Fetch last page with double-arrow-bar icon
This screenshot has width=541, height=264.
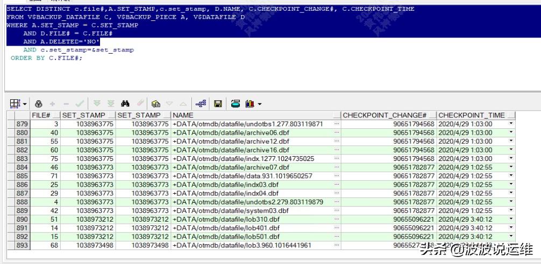111,104
